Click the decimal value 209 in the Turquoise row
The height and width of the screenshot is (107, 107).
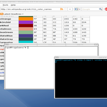[84, 42]
